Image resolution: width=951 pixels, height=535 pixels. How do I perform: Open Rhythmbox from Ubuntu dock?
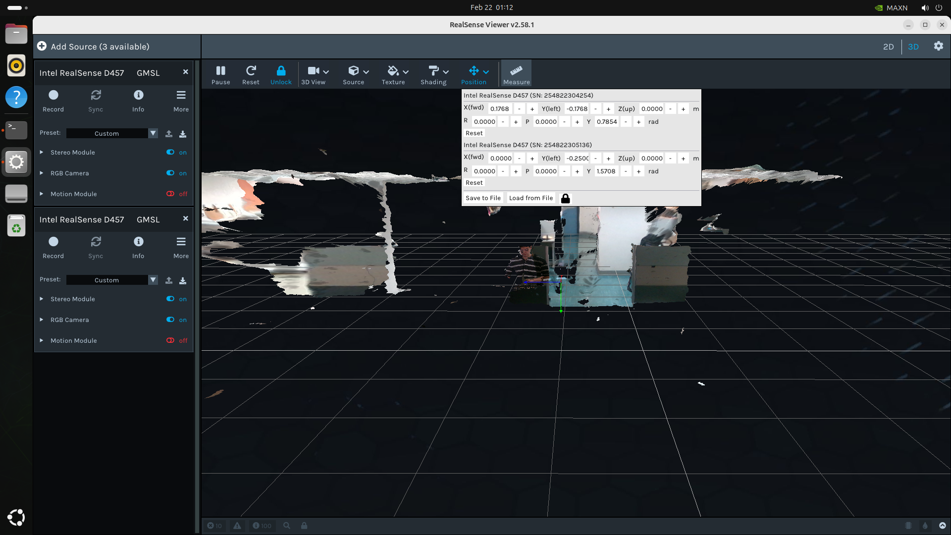pyautogui.click(x=16, y=65)
